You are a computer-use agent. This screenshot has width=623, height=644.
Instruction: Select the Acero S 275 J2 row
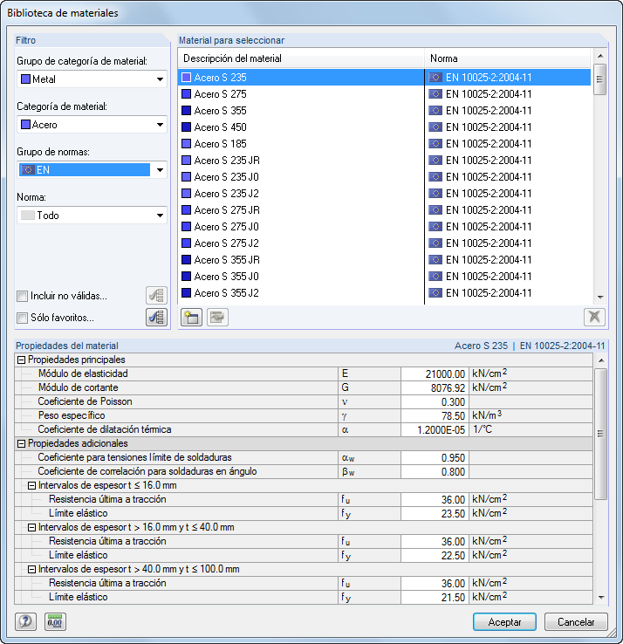click(x=385, y=243)
